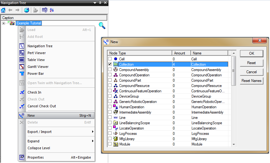Click the Home icon in Navigation Tree toolbar
270x163 pixels.
pyautogui.click(x=3, y=10)
